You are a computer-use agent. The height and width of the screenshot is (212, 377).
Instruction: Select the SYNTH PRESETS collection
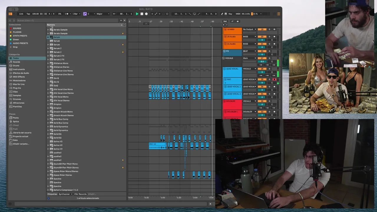20,36
